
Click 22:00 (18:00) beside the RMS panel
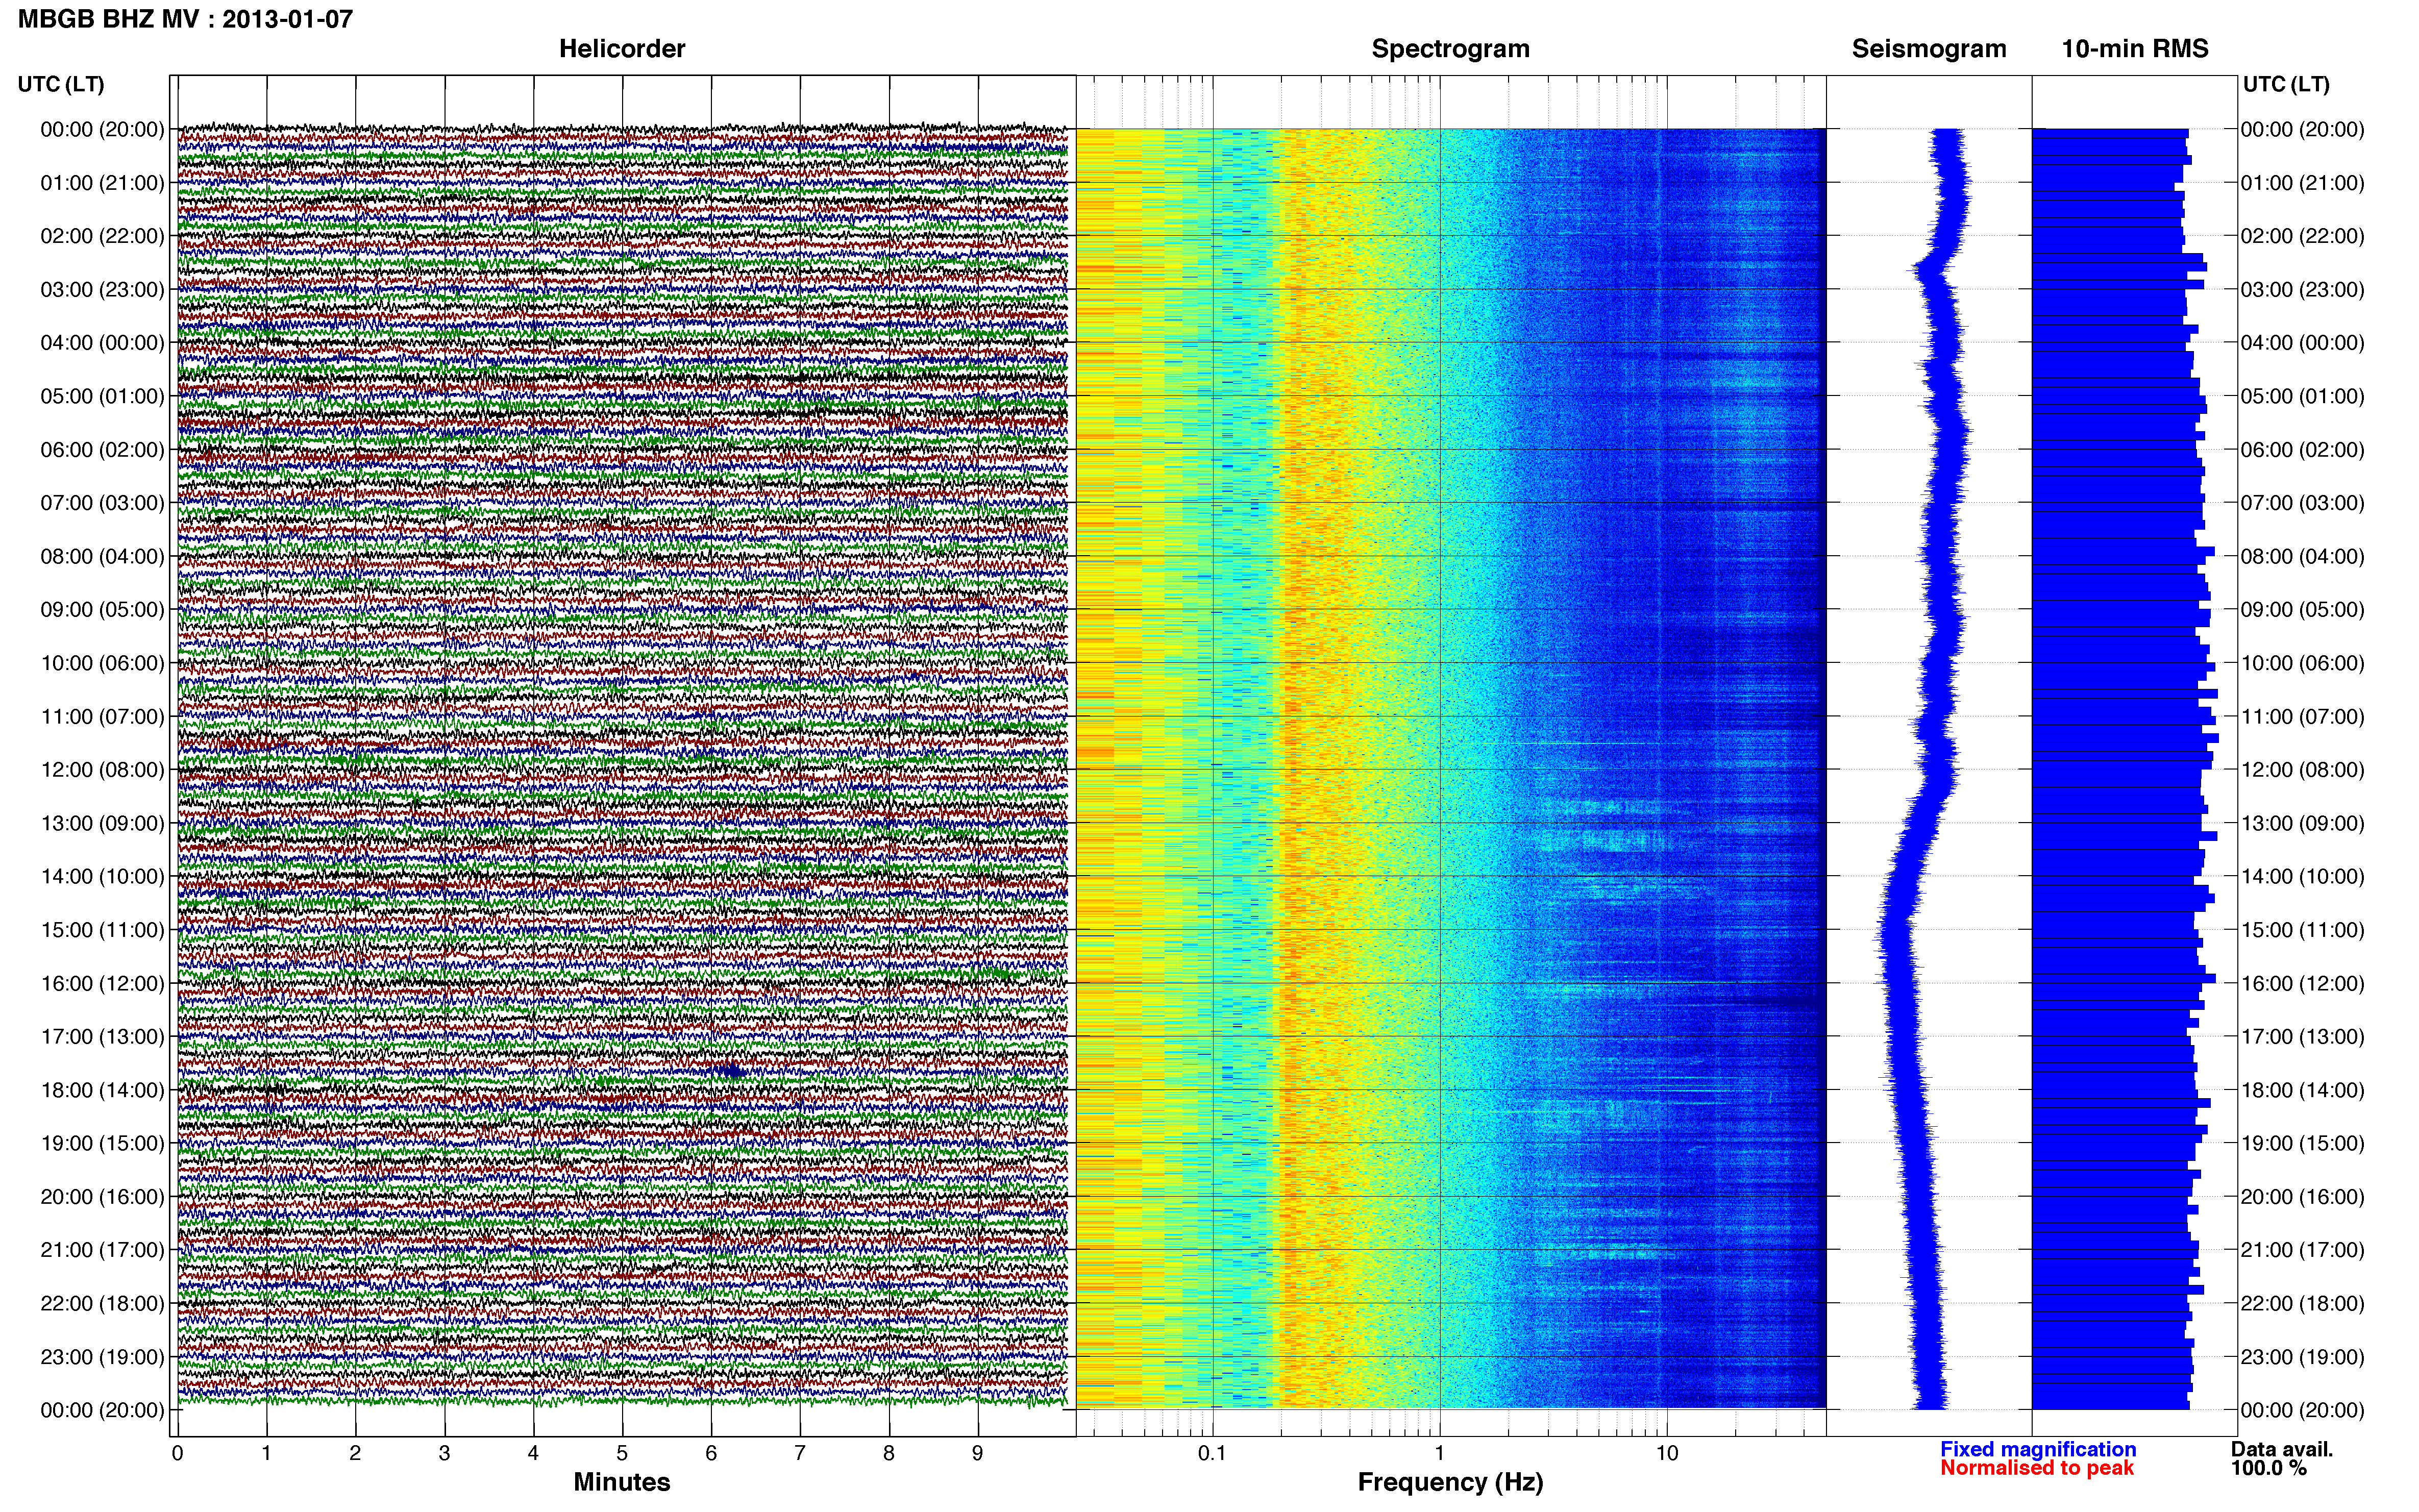click(x=2302, y=1304)
